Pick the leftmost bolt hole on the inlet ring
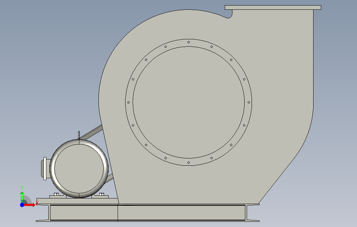Screen dimensions: 357x227 (x=128, y=102)
